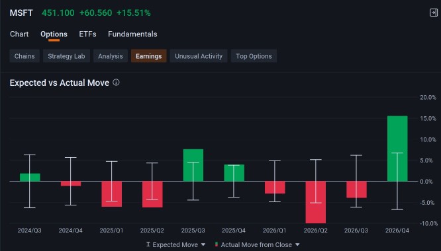The width and height of the screenshot is (441, 251).
Task: Click the Expected Move error-bar legend icon
Action: pos(148,244)
